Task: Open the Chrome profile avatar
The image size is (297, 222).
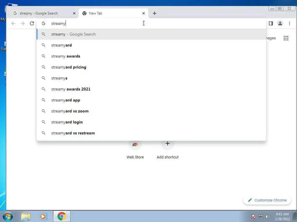Action: pyautogui.click(x=280, y=23)
